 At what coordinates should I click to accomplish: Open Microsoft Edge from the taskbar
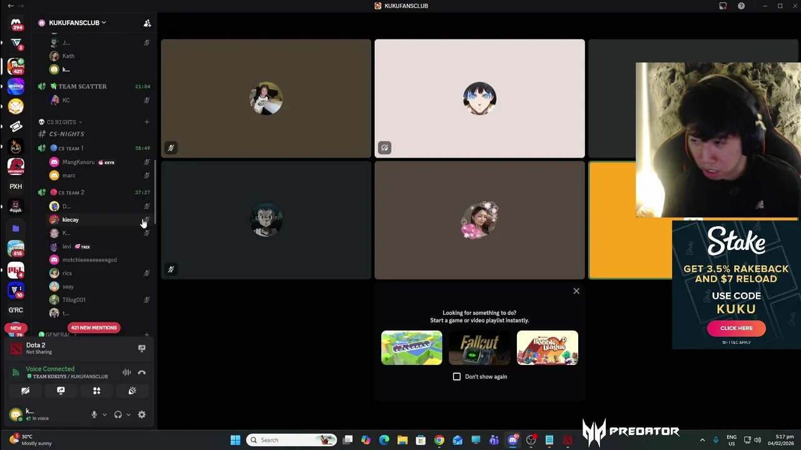[x=384, y=440]
